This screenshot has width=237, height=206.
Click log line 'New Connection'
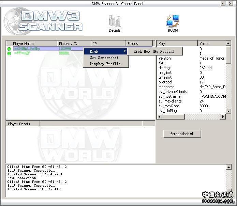coord(22,178)
